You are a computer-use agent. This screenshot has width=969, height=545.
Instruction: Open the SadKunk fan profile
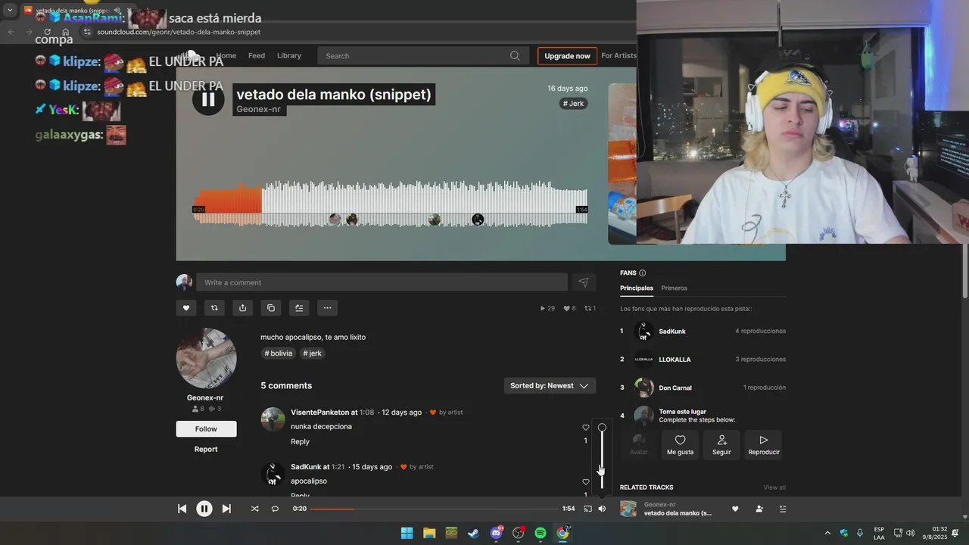point(672,332)
